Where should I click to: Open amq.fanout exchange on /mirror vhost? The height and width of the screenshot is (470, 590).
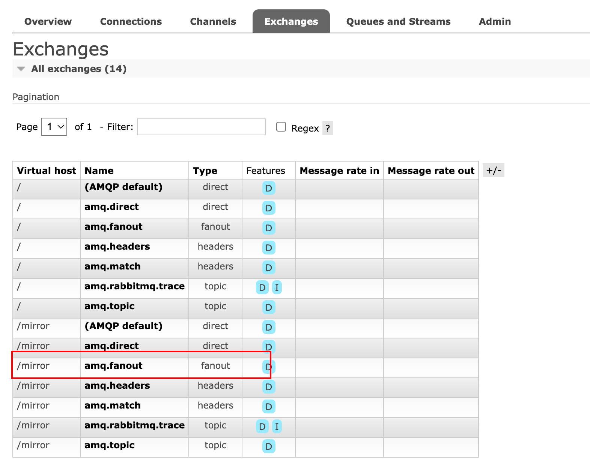[113, 366]
